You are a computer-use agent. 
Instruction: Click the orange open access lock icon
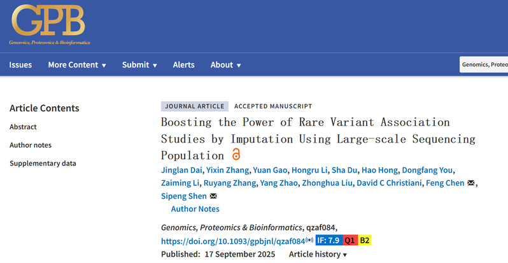pyautogui.click(x=236, y=154)
